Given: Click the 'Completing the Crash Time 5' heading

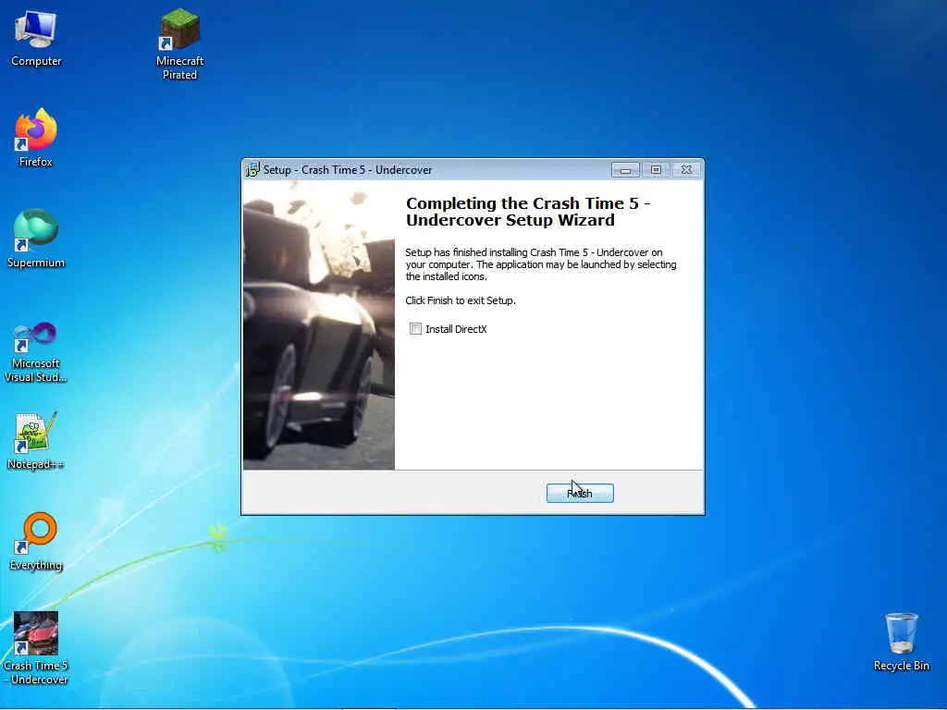Looking at the screenshot, I should (528, 212).
